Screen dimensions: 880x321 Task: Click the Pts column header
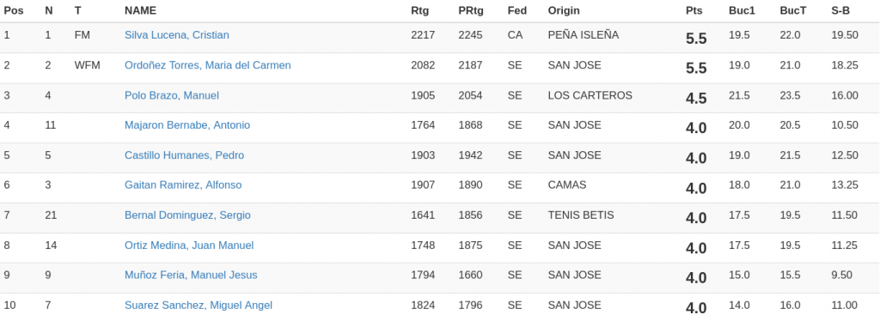(x=694, y=10)
